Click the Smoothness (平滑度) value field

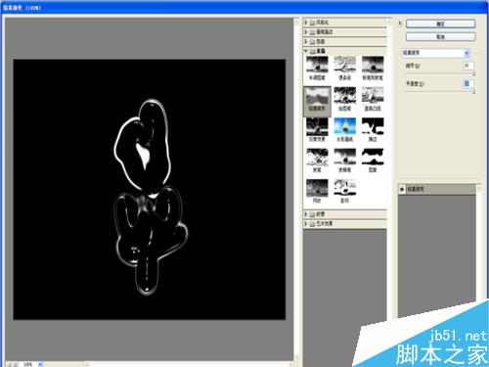click(467, 83)
